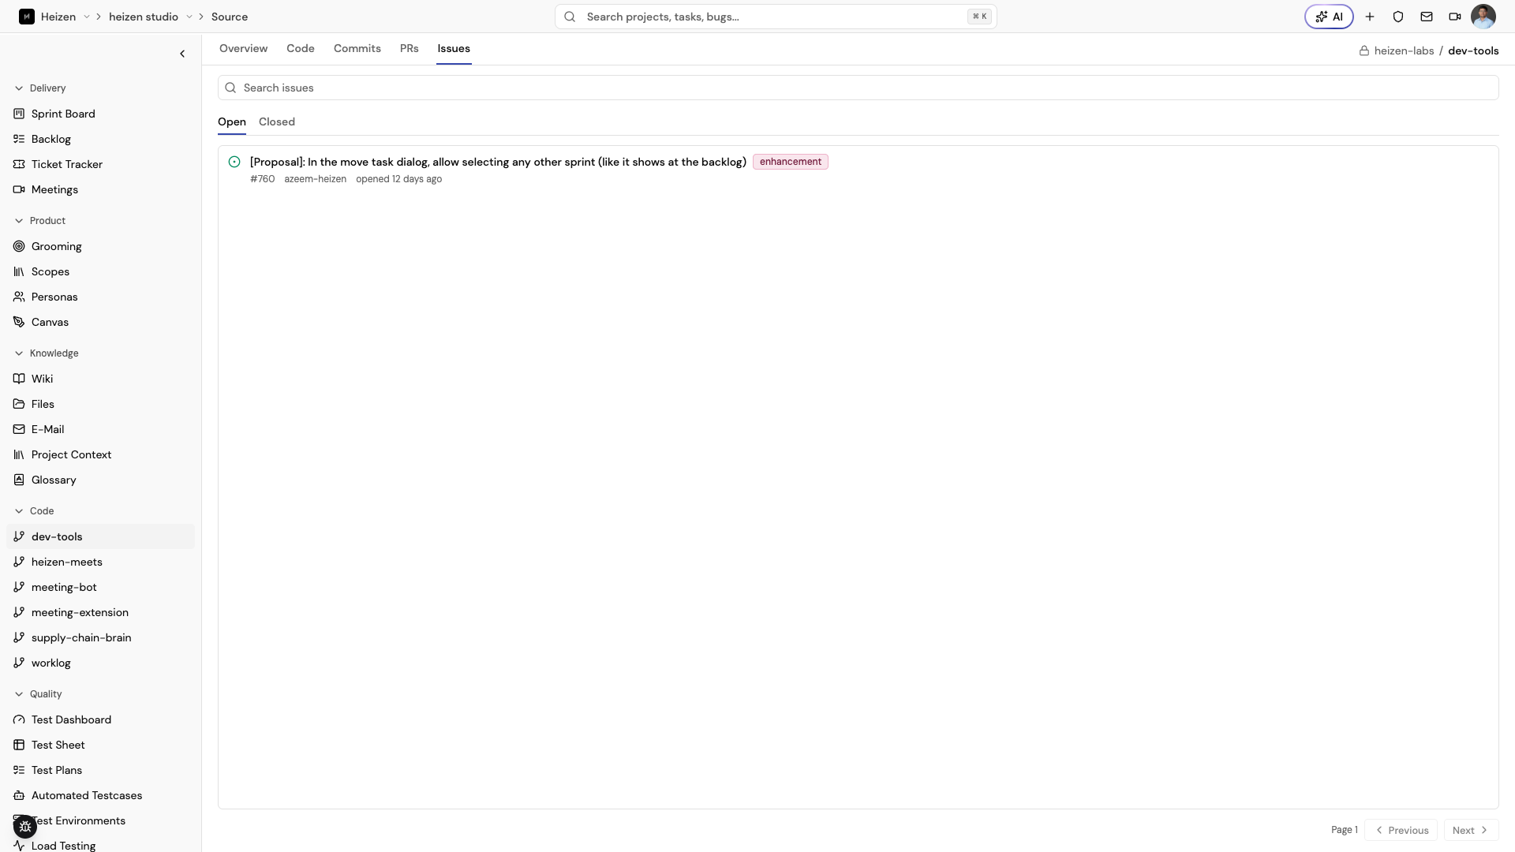Open Glossary in sidebar
The height and width of the screenshot is (852, 1515).
[x=100, y=480]
